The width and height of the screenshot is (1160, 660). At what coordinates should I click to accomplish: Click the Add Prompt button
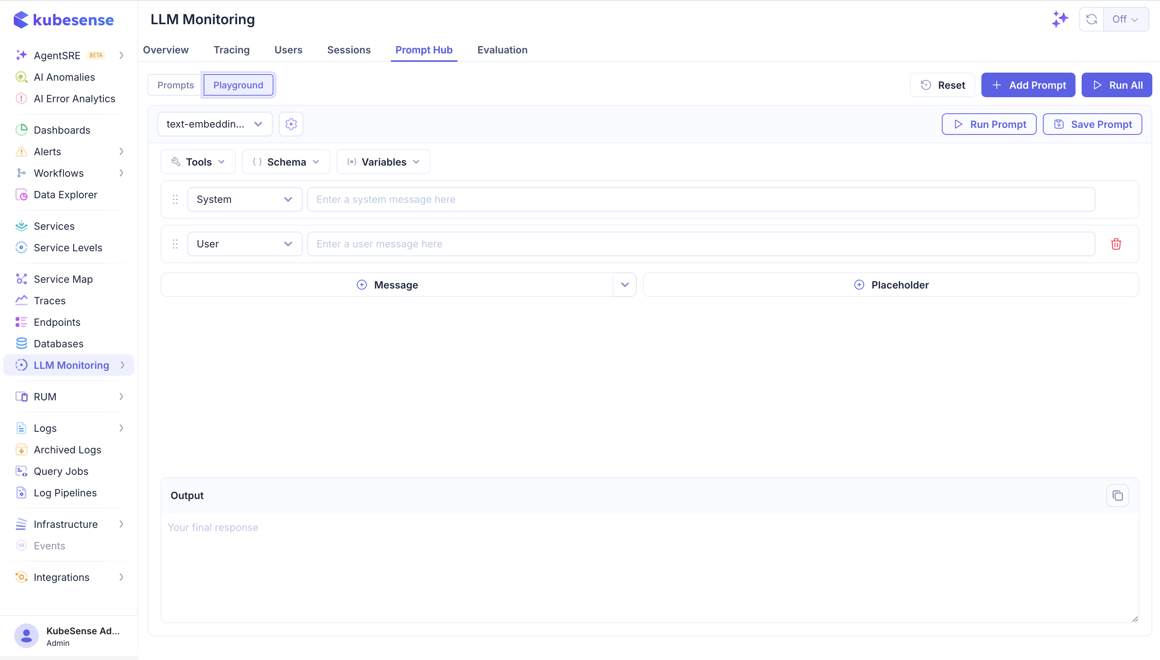pyautogui.click(x=1028, y=85)
